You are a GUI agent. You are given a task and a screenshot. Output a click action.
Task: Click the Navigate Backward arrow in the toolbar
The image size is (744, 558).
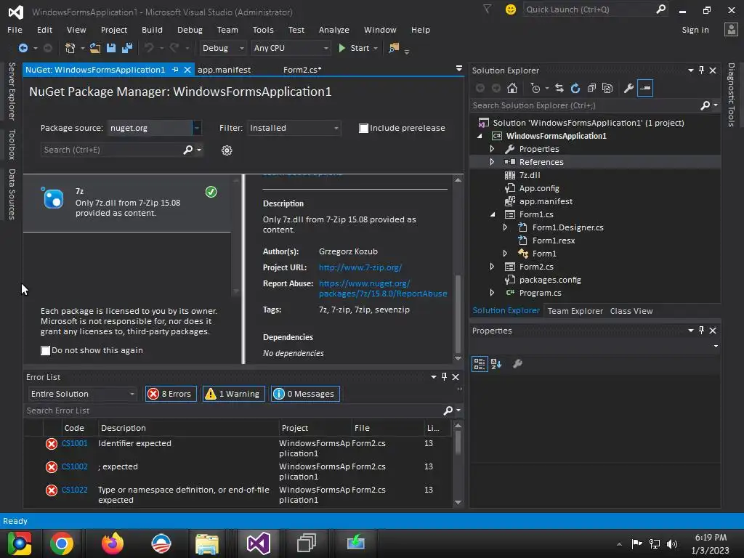pyautogui.click(x=23, y=48)
